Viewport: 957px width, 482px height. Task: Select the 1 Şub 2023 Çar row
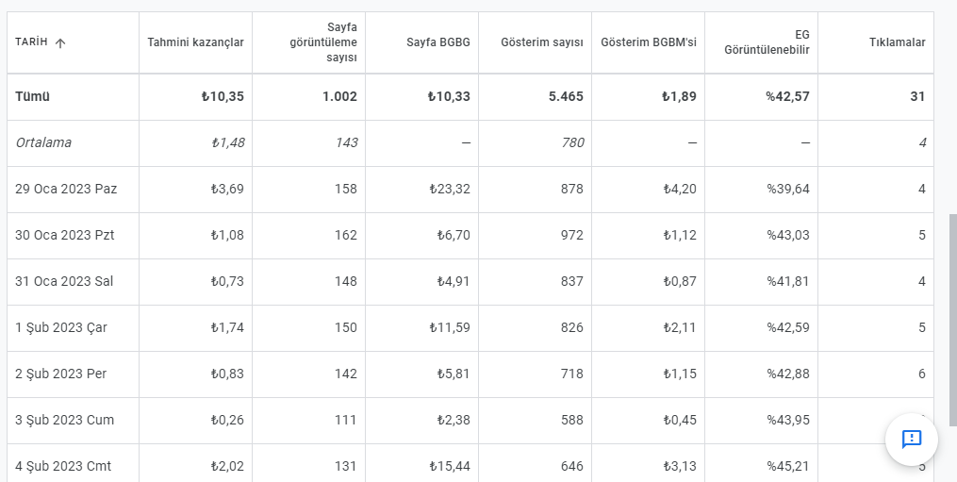coord(470,328)
